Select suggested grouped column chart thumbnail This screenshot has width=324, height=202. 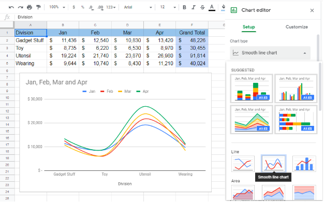click(x=296, y=89)
